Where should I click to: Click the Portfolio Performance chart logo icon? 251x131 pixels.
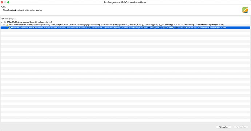point(245,10)
